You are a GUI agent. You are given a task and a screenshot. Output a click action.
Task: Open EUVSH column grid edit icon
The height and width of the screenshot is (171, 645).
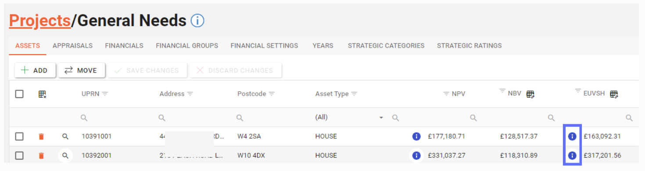click(614, 94)
